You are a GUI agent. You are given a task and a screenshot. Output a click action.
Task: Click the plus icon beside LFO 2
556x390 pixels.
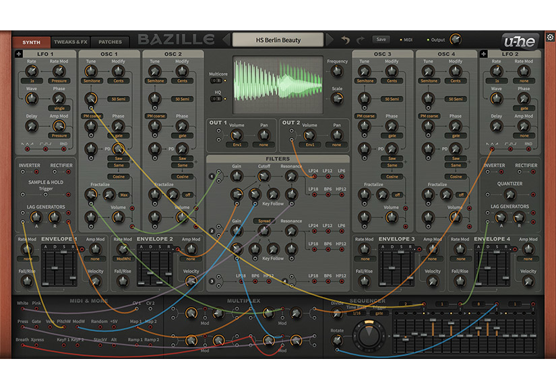(483, 54)
